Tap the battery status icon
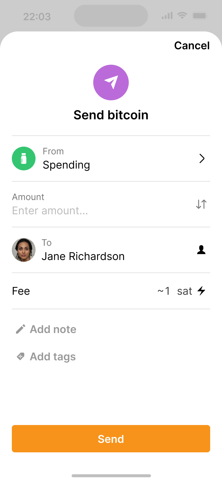The height and width of the screenshot is (482, 222). [x=200, y=16]
